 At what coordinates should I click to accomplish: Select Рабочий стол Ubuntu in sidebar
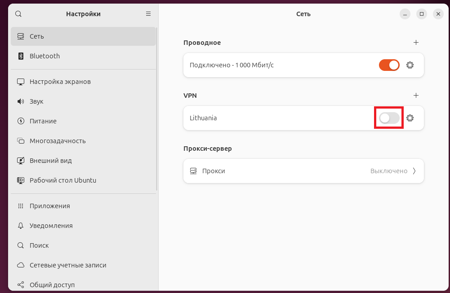coord(63,180)
